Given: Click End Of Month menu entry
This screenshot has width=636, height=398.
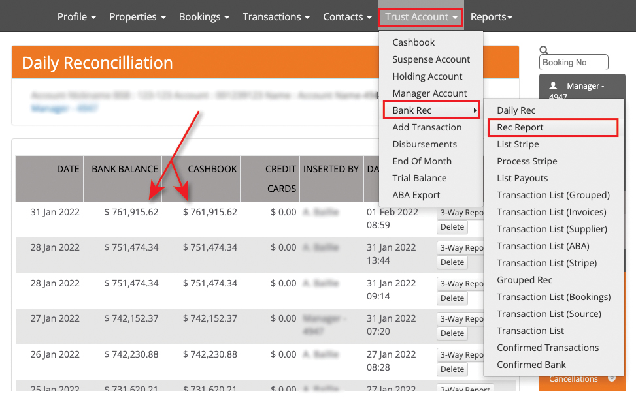Looking at the screenshot, I should coord(422,161).
